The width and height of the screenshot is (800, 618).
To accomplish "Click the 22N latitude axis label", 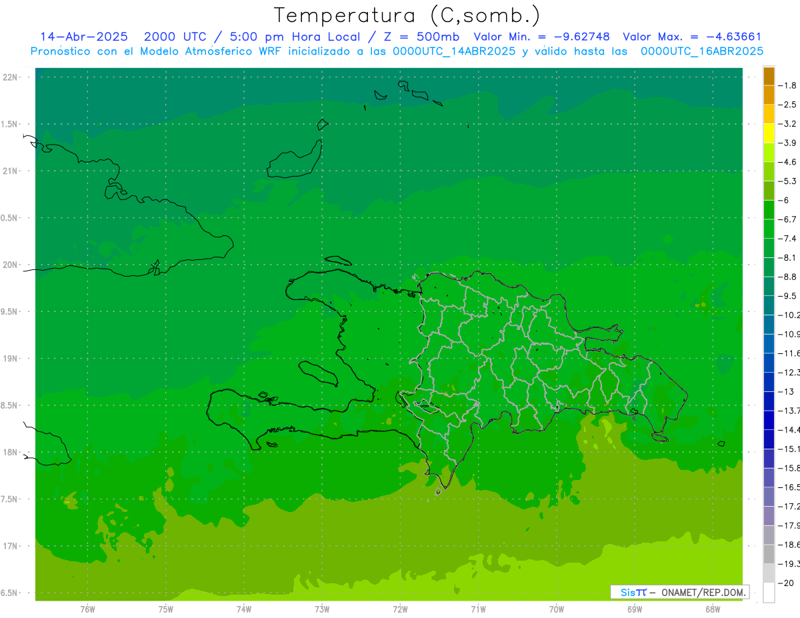I will tap(11, 77).
